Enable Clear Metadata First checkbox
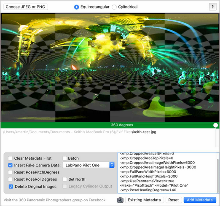This screenshot has width=220, height=206. pos(10,158)
